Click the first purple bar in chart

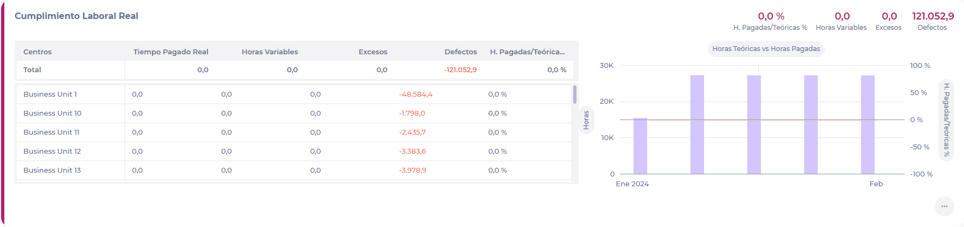(x=640, y=146)
